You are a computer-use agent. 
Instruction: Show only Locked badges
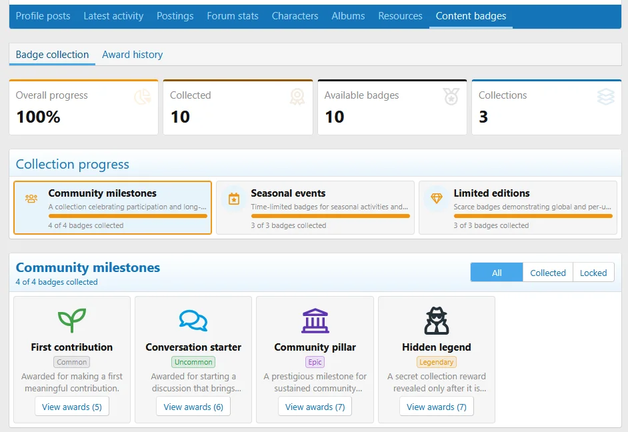tap(593, 273)
